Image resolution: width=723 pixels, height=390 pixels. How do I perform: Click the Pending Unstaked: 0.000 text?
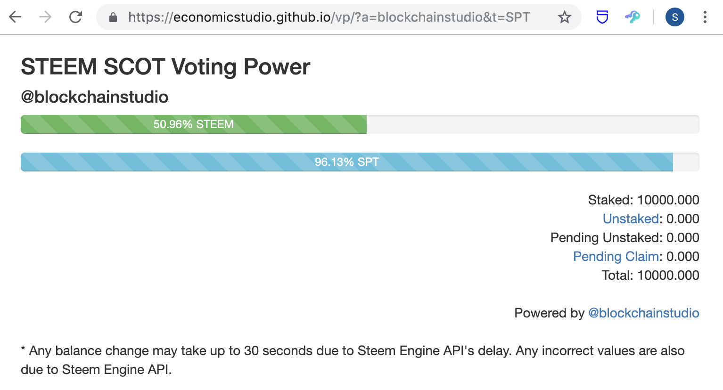[x=624, y=237]
